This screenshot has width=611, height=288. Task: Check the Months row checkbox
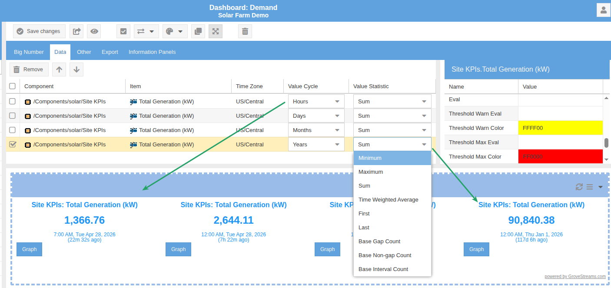click(x=13, y=130)
